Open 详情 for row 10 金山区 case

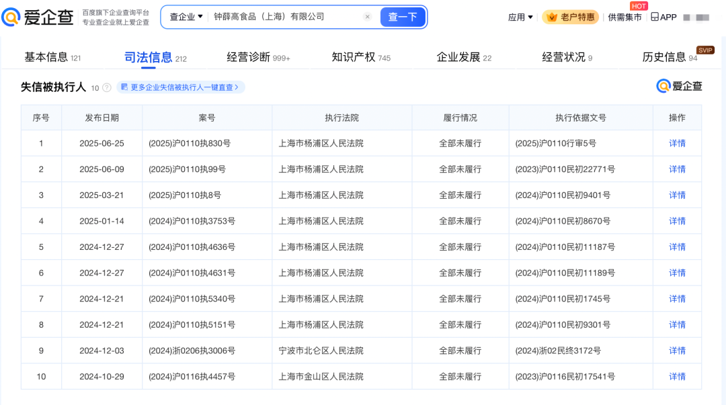[x=677, y=377]
